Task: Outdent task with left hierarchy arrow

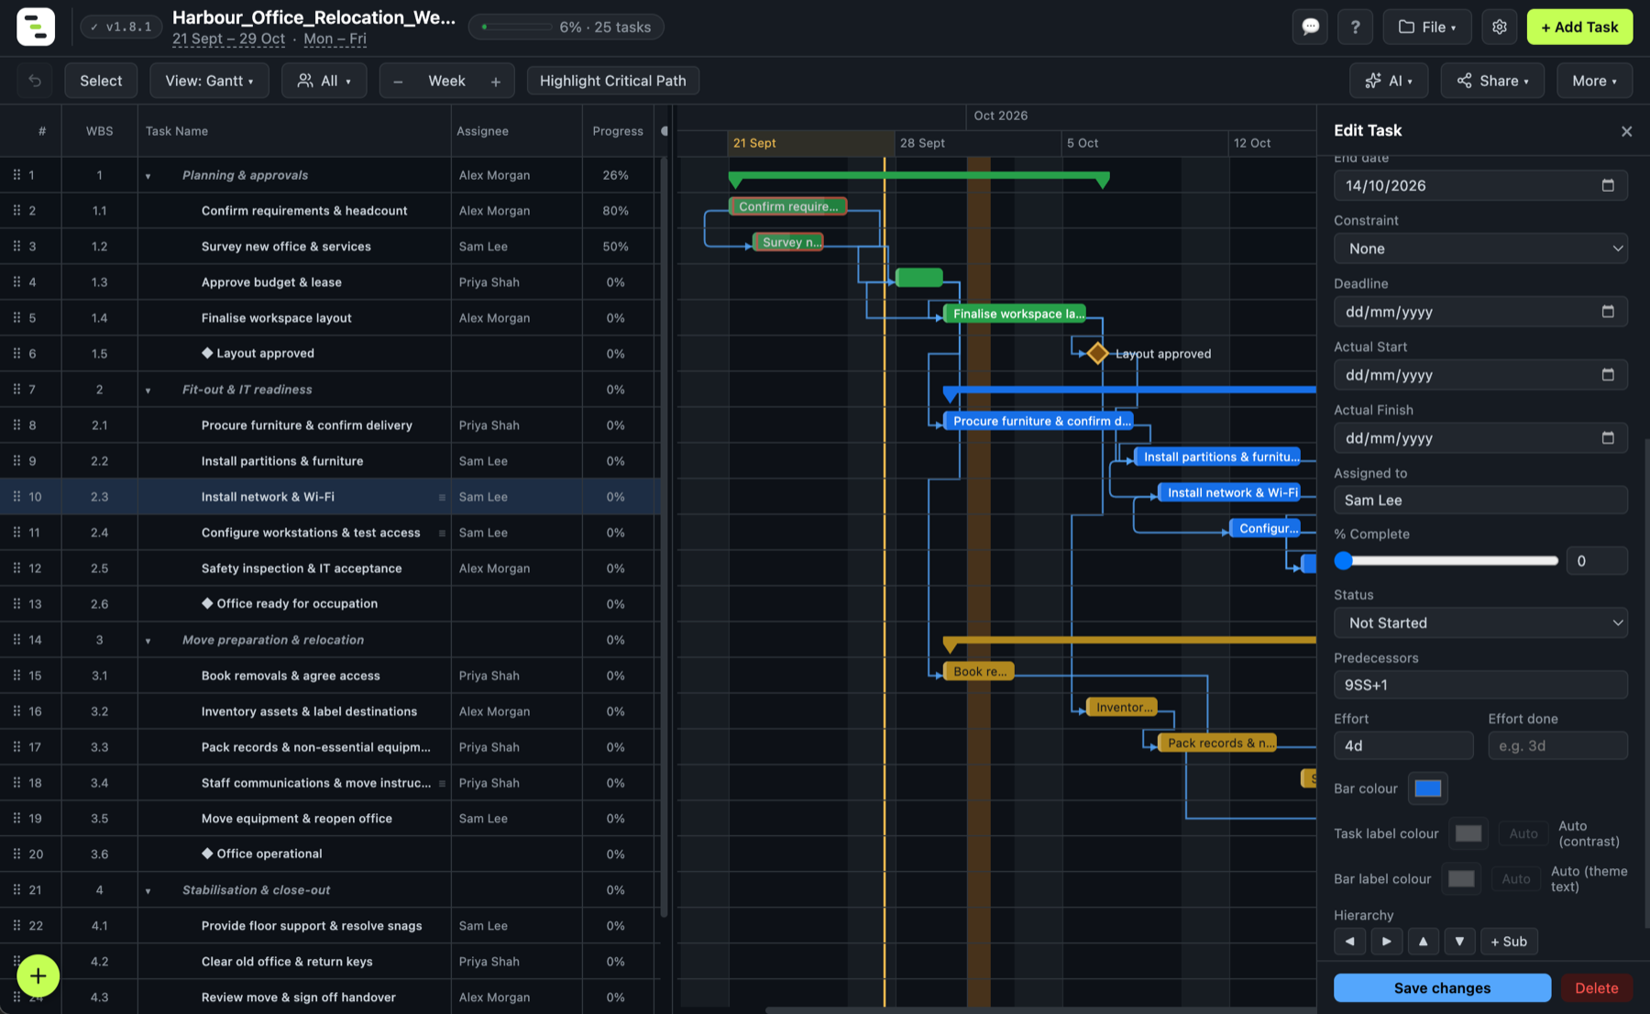Action: [x=1349, y=942]
